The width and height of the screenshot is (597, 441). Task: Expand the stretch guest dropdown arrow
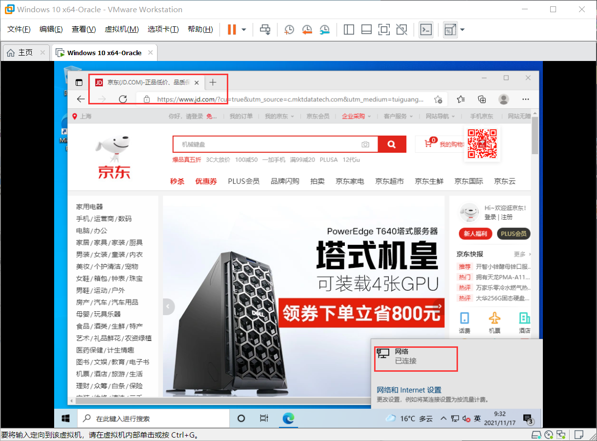pyautogui.click(x=462, y=30)
